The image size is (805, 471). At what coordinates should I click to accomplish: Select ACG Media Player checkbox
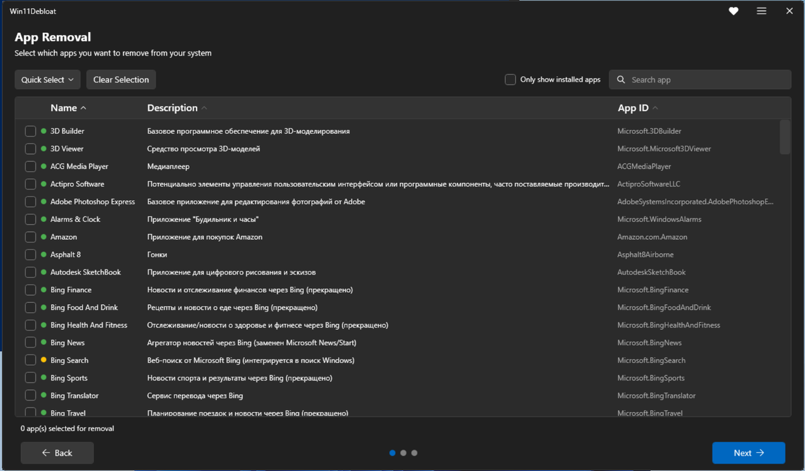point(31,166)
